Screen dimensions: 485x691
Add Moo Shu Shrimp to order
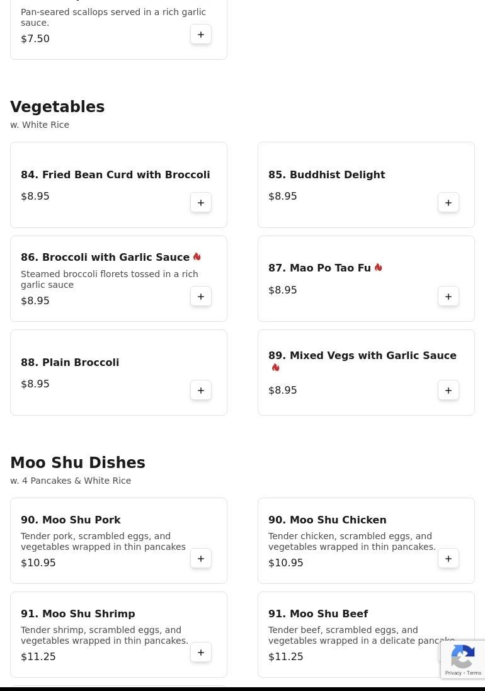[201, 652]
